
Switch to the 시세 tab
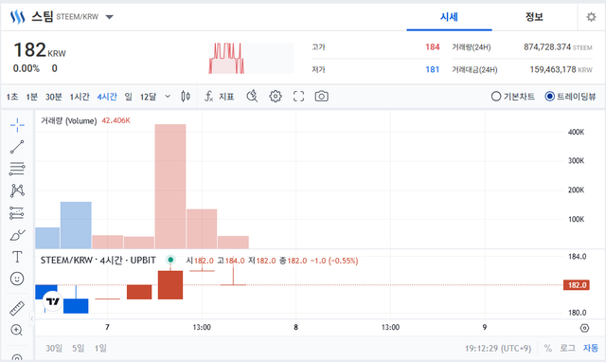[449, 17]
